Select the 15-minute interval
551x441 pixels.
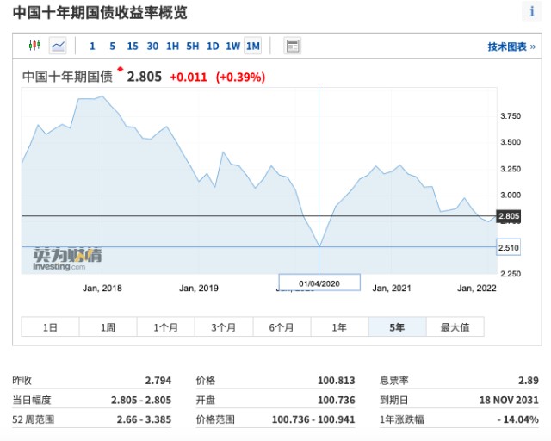pyautogui.click(x=133, y=46)
